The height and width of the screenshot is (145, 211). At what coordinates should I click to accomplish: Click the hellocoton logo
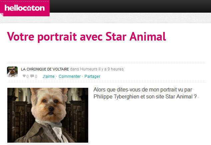pyautogui.click(x=25, y=8)
